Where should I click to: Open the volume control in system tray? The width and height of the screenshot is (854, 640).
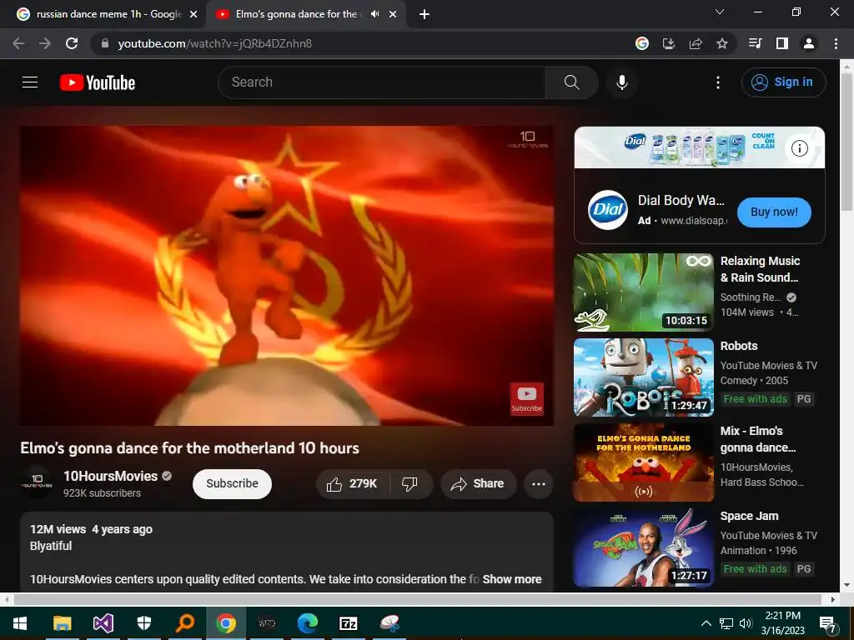click(746, 623)
